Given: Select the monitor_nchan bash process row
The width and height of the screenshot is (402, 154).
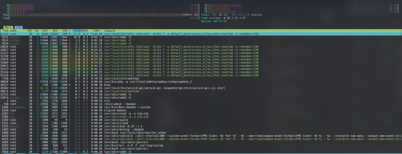Looking at the screenshot, I should (x=201, y=133).
